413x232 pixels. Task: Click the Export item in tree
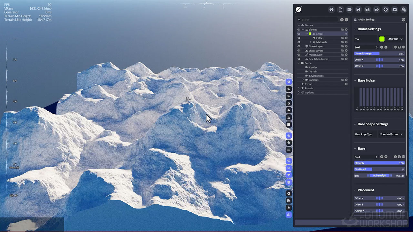point(308,84)
